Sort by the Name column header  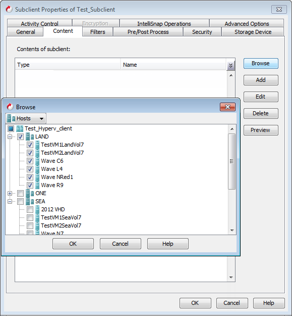pos(173,65)
